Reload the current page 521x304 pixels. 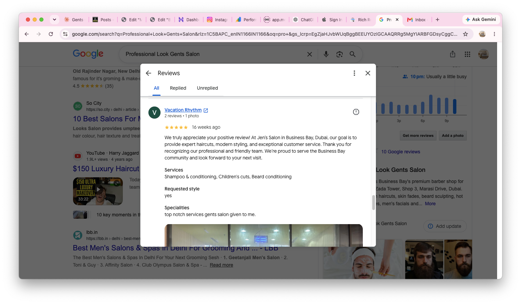coord(51,34)
